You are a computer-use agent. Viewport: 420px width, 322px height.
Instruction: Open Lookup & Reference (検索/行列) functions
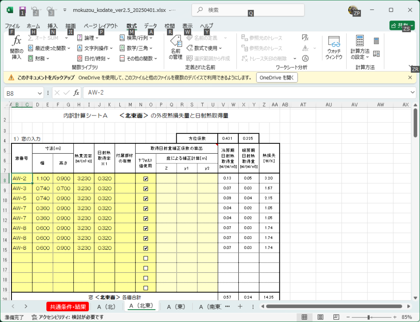coord(136,38)
